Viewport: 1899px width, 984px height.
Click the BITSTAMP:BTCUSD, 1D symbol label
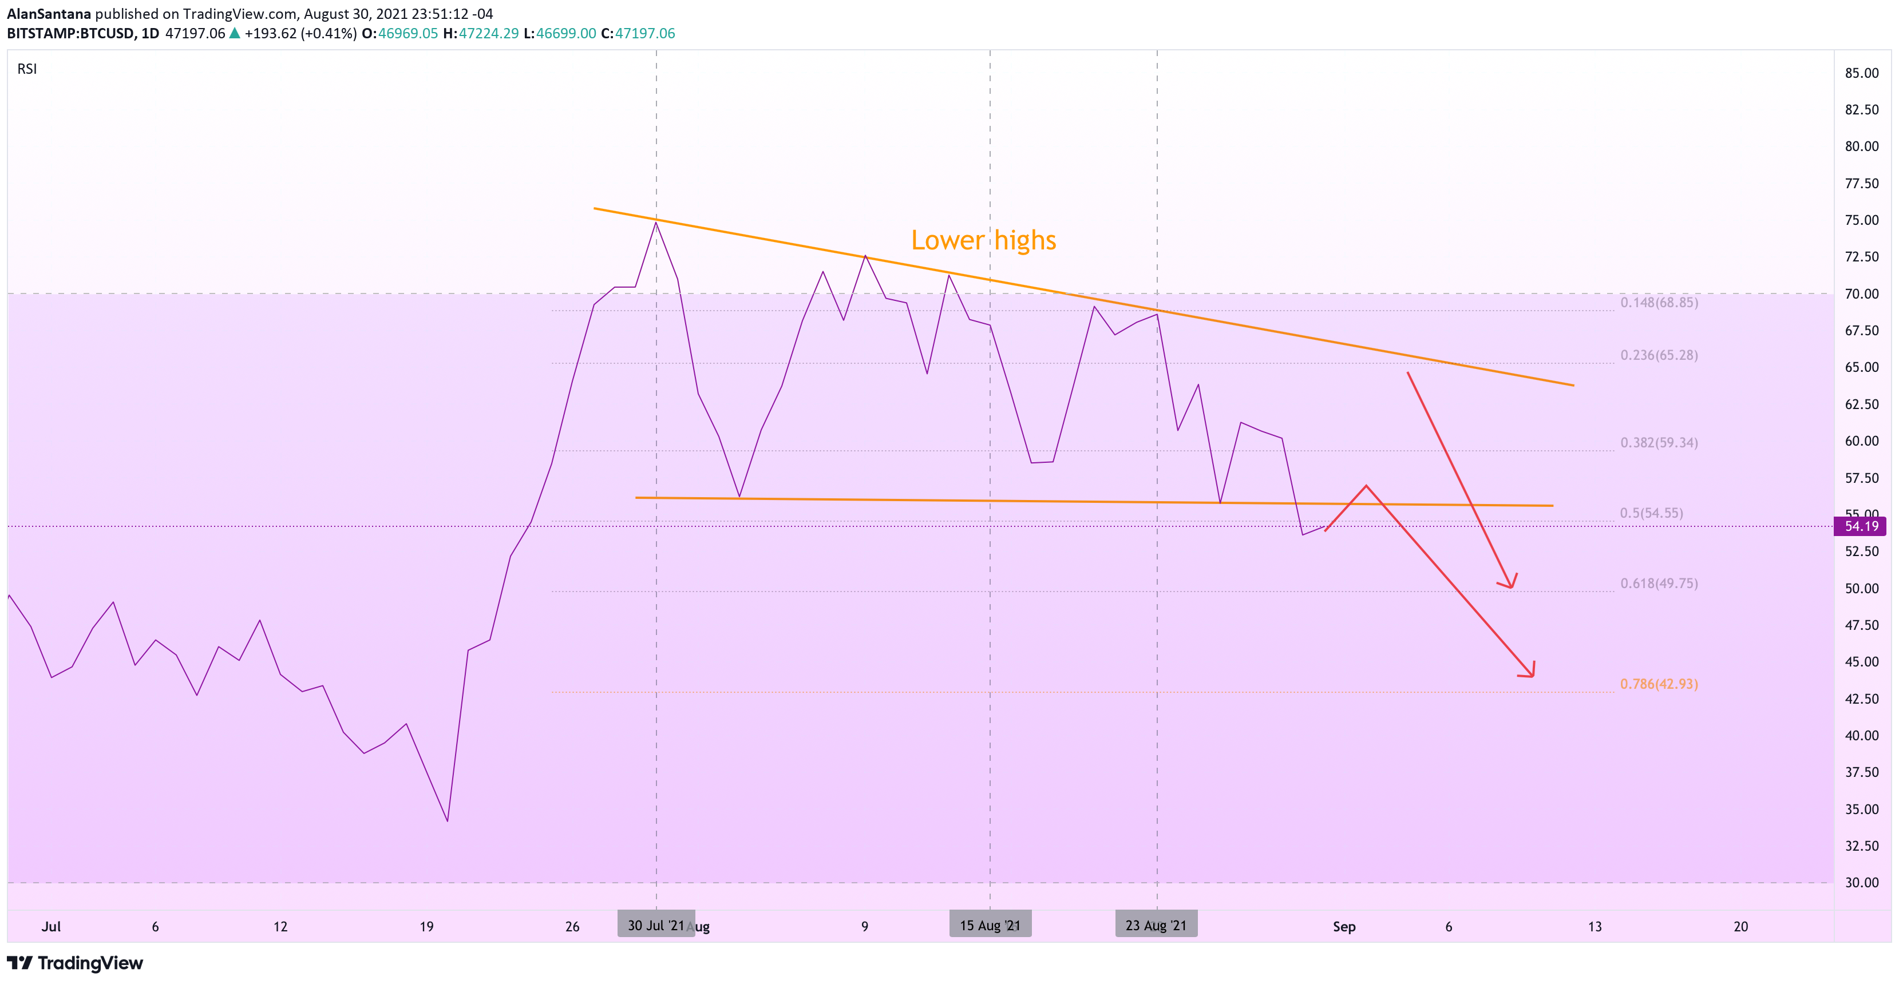tap(82, 33)
